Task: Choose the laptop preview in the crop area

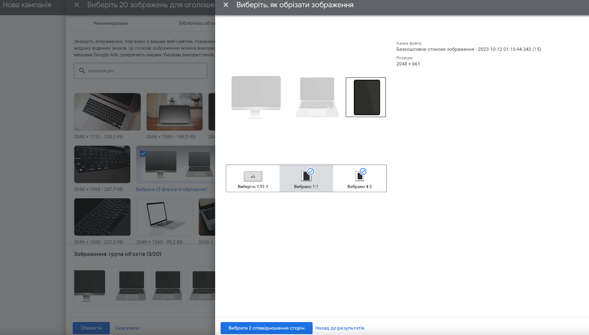Action: 317,97
